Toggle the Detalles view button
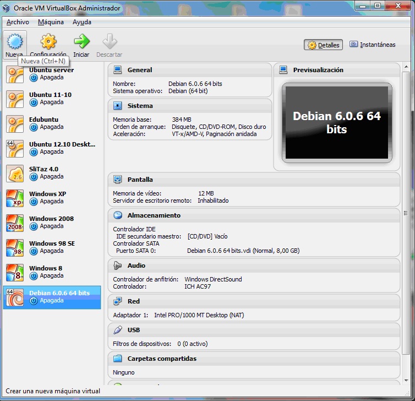 (324, 45)
